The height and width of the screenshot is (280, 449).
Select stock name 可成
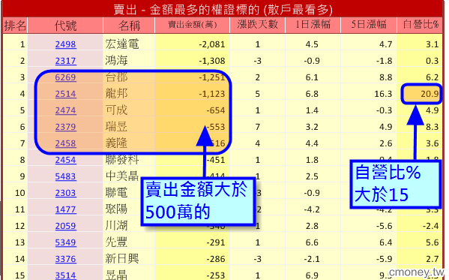click(x=116, y=110)
